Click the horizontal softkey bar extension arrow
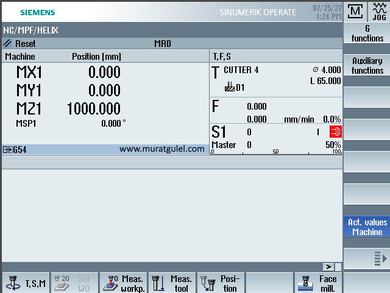390x293 pixels. point(328,267)
